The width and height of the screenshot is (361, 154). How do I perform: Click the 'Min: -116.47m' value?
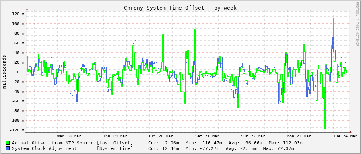pyautogui.click(x=204, y=143)
